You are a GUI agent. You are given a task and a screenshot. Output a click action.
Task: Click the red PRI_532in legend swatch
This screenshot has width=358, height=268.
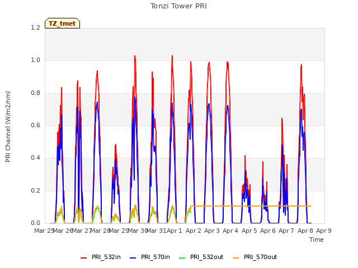point(83,257)
